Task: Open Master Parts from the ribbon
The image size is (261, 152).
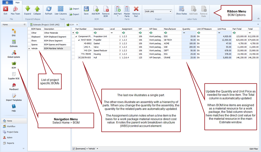Action: (x=127, y=10)
